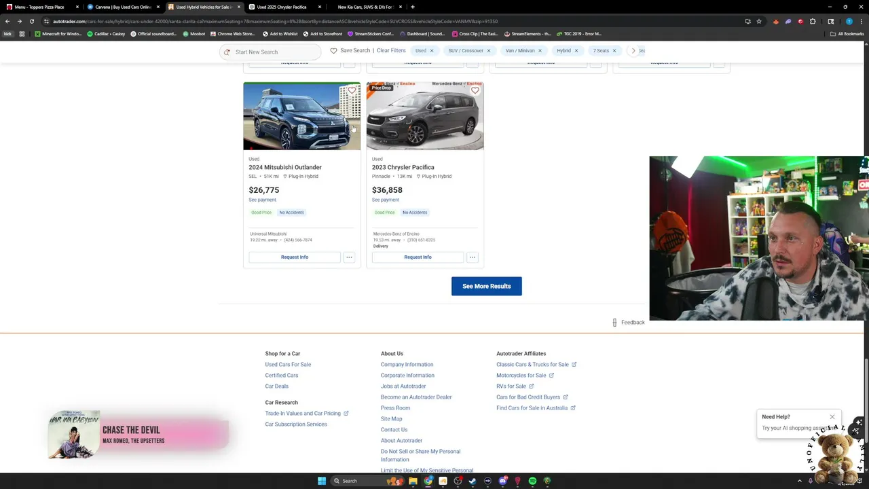This screenshot has height=489, width=869.
Task: Open 2023 Chrysler Pacifica title link
Action: [403, 167]
